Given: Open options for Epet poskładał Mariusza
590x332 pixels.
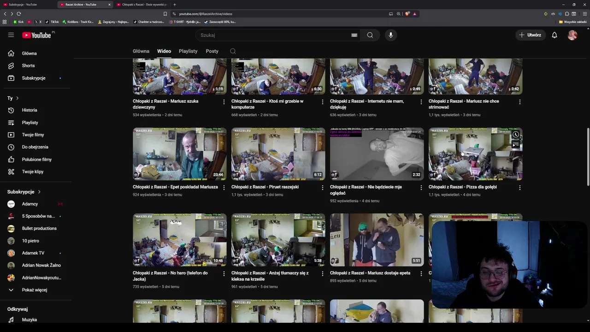Looking at the screenshot, I should pos(224,188).
